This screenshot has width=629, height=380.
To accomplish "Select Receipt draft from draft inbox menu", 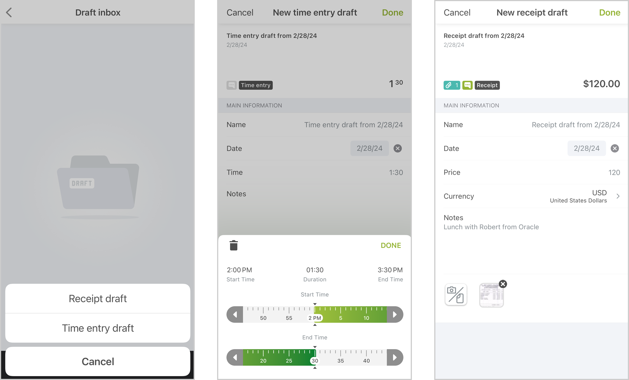I will coord(97,298).
